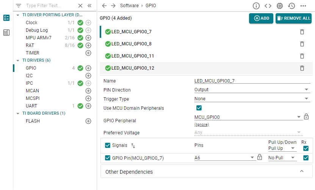Toggle the Signals checkbox

[107, 145]
